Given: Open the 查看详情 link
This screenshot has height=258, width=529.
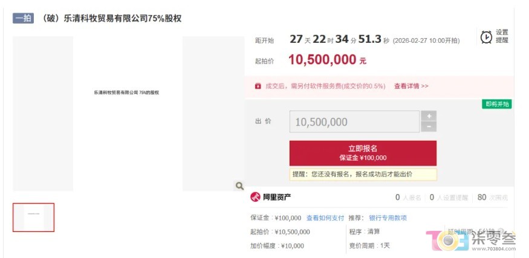Looking at the screenshot, I should [x=411, y=86].
